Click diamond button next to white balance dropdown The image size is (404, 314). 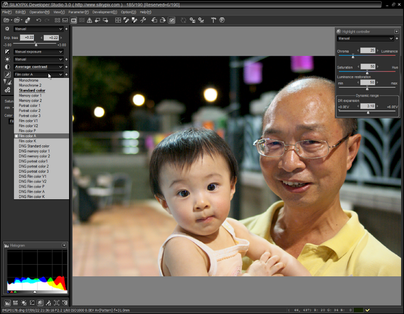[66, 29]
